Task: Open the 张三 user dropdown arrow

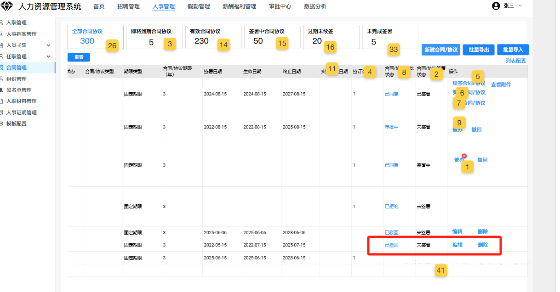Action: click(x=520, y=6)
